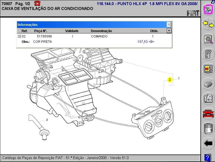Click the red telephone icon in header
Screen dimensions: 215x162
pyautogui.click(x=37, y=4)
